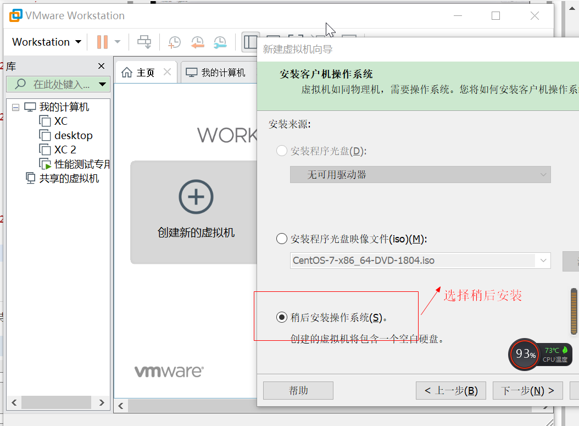Click the 93% CPU usage widget

click(x=525, y=355)
